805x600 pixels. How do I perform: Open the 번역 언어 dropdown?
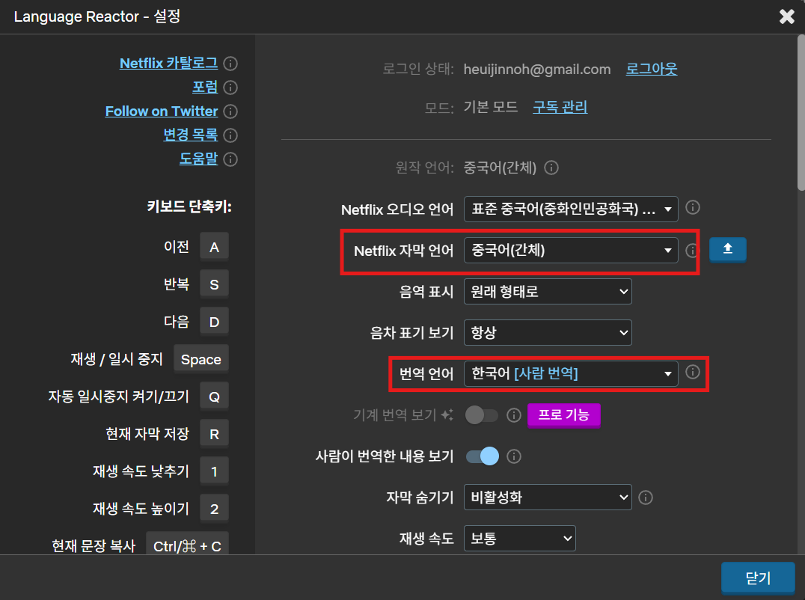(571, 373)
